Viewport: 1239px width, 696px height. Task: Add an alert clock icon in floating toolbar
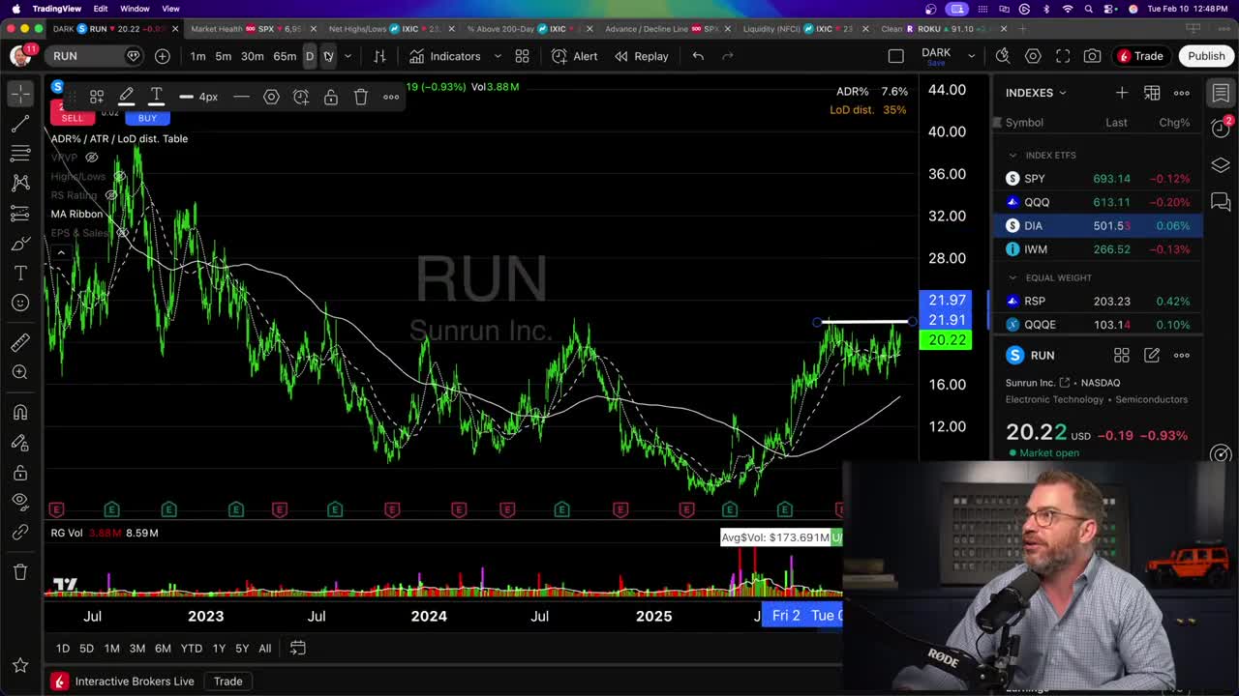[x=301, y=97]
